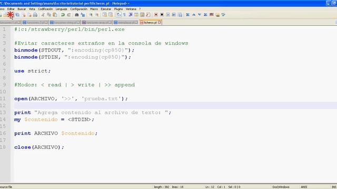337x189 pixels.
Task: Click the ABC spell-check icon
Action: [212, 15]
